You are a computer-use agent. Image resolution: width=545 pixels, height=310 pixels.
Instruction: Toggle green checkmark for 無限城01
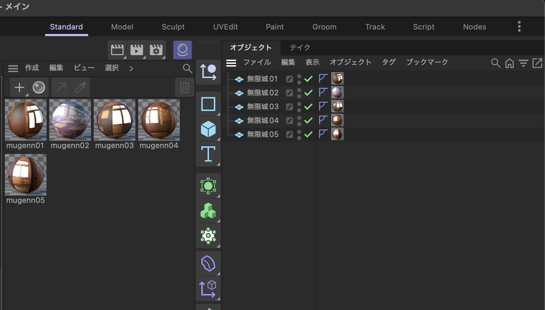[308, 79]
